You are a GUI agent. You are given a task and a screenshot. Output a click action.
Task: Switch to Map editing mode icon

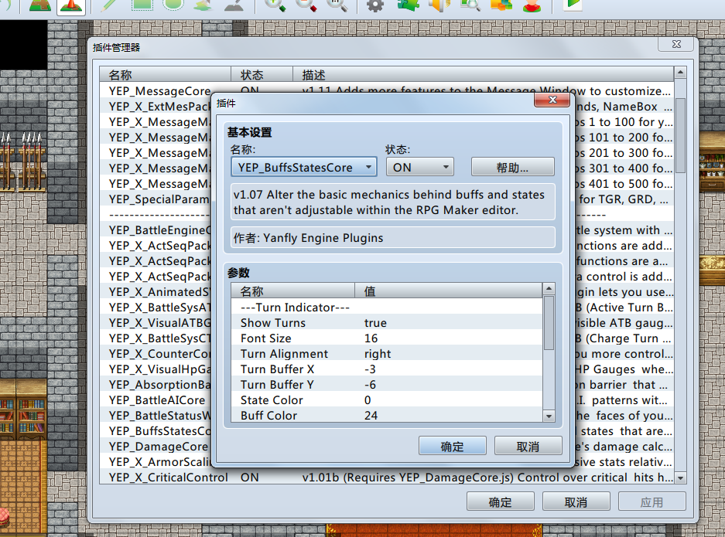pyautogui.click(x=39, y=5)
